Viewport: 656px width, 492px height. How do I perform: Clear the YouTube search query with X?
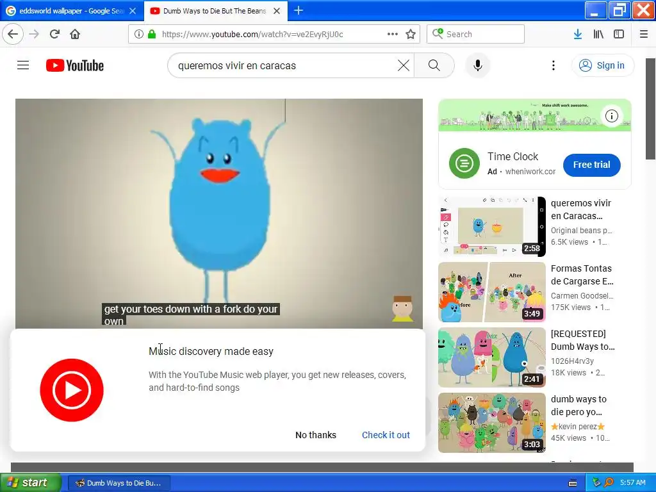(404, 65)
